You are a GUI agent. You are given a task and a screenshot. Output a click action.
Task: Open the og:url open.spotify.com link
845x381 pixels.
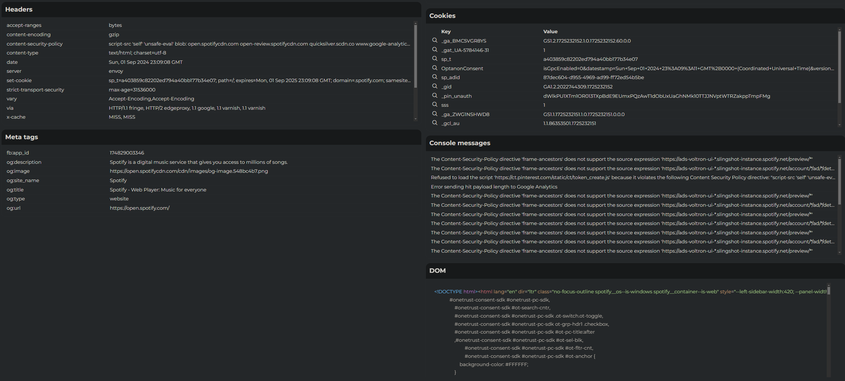point(139,208)
